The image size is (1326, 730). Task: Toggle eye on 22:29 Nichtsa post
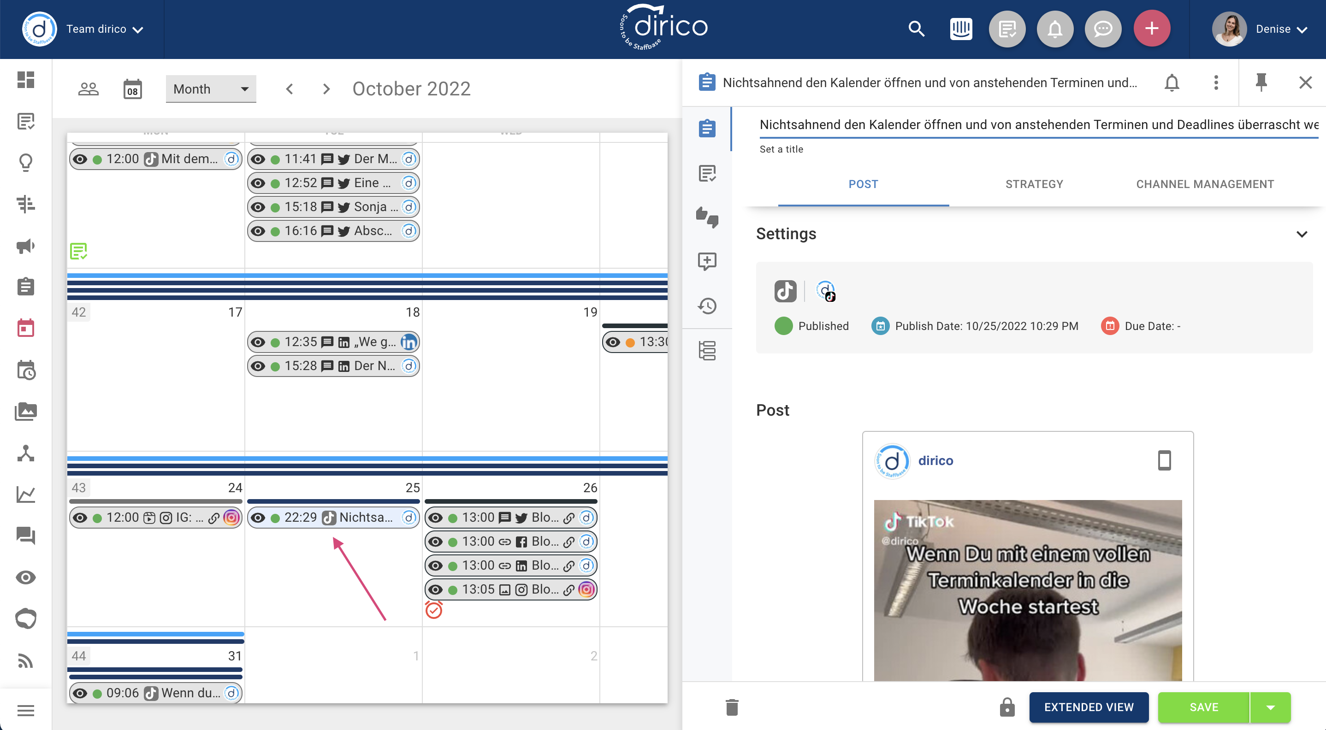pyautogui.click(x=258, y=518)
